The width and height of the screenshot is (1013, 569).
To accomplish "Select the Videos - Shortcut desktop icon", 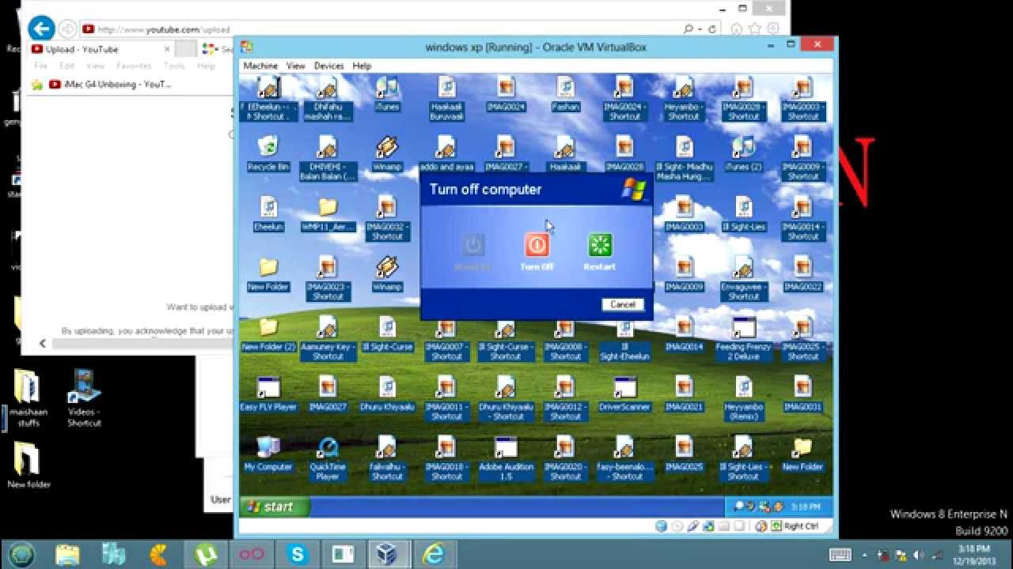I will (x=84, y=399).
